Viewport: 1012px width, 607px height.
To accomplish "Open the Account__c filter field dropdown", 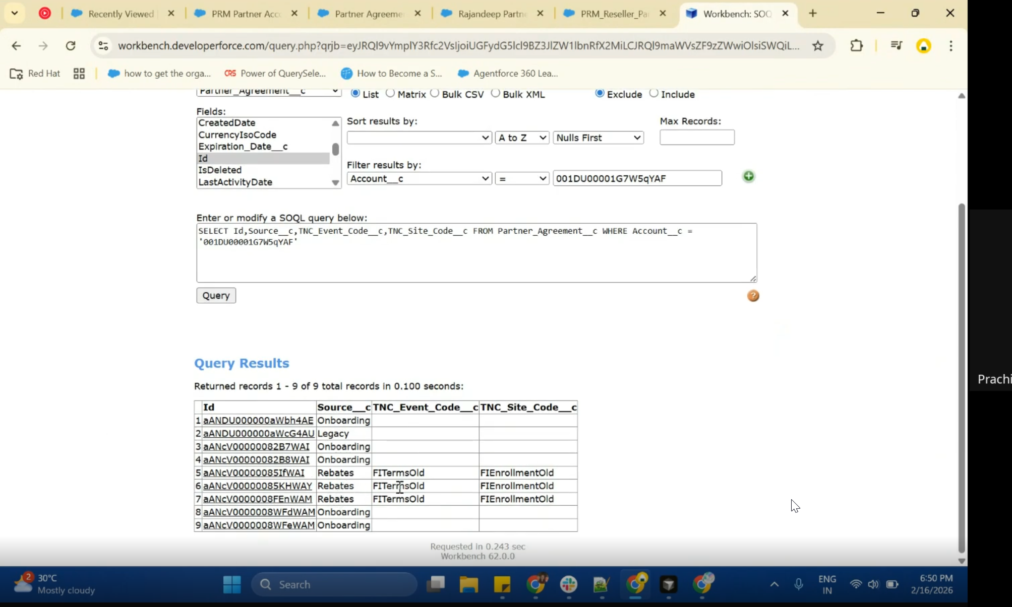I will click(419, 178).
